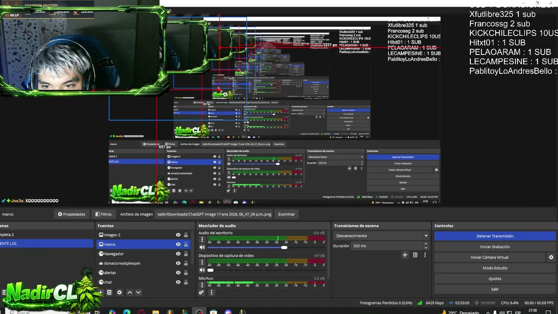Click the image icon of the Imagen 2 source
The image size is (558, 314).
point(101,235)
